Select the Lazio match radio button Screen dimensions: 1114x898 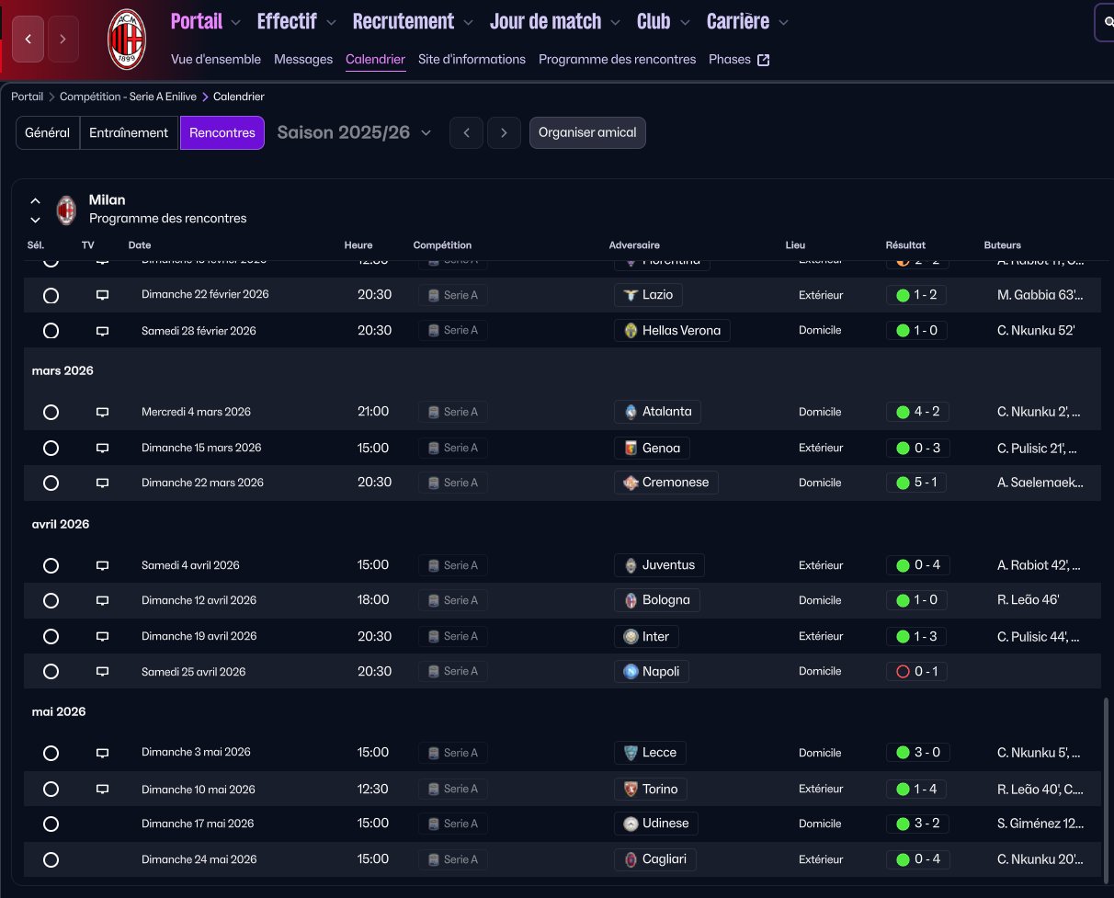pyautogui.click(x=51, y=295)
